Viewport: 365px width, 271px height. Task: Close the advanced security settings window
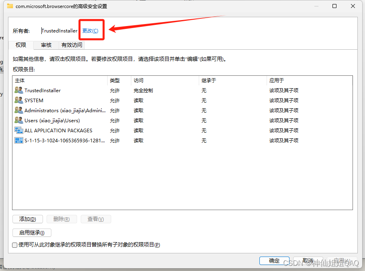[x=353, y=6]
